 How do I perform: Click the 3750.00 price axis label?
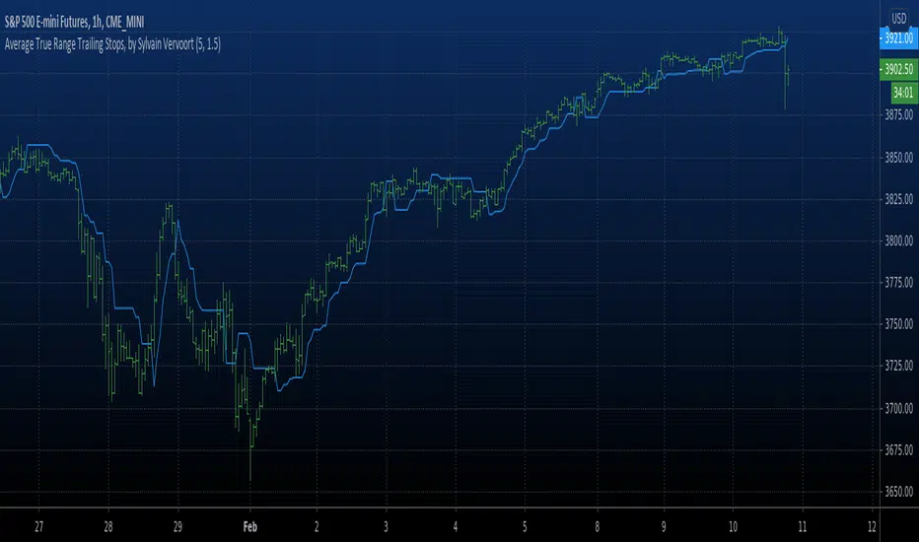tap(898, 324)
